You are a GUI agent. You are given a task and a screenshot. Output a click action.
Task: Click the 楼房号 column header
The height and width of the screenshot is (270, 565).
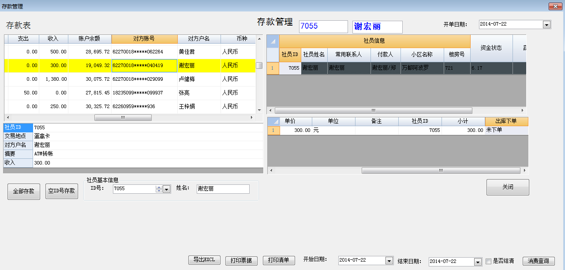(x=457, y=54)
